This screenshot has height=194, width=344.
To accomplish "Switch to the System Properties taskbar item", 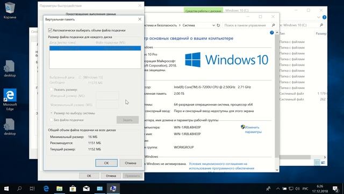I will pyautogui.click(x=113, y=189).
